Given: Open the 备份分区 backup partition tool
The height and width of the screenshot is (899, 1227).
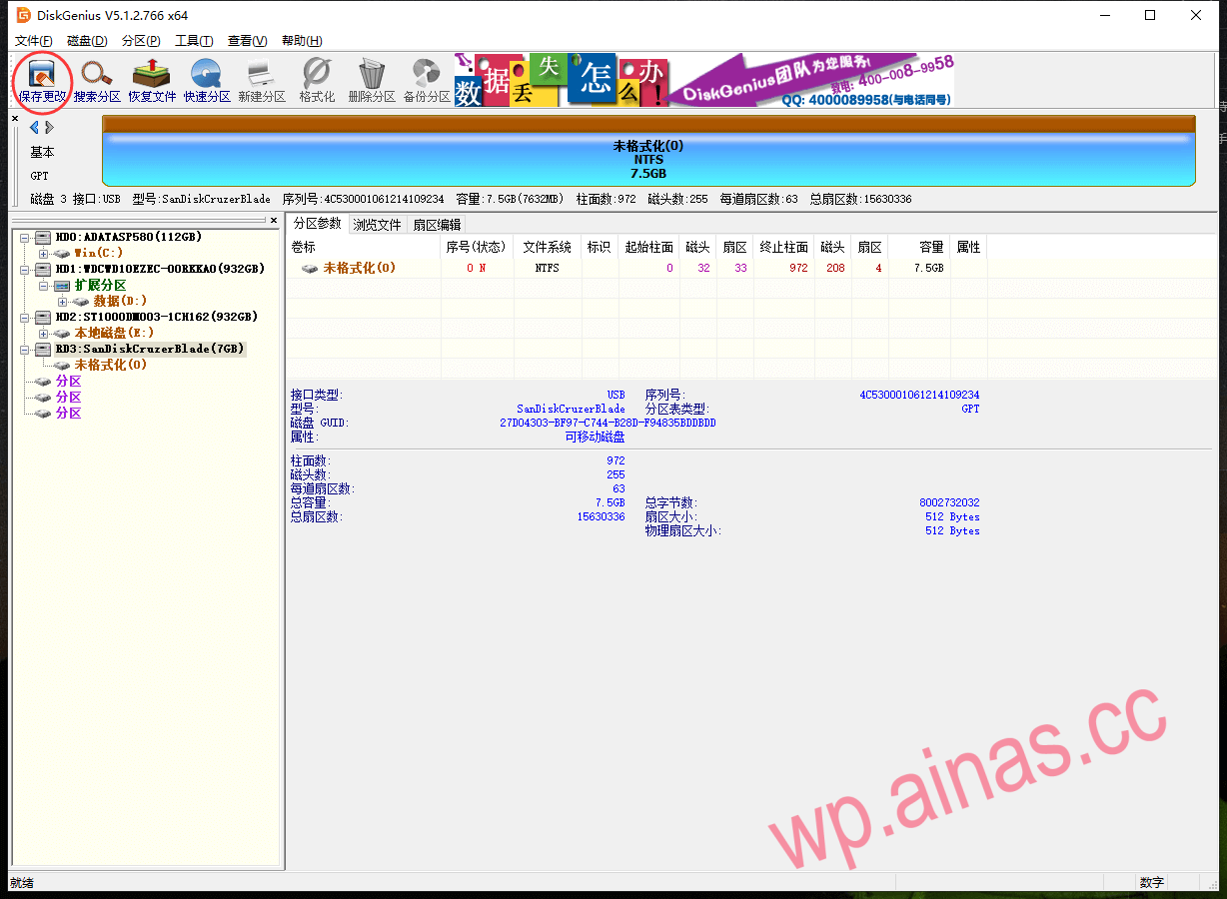Looking at the screenshot, I should point(427,81).
